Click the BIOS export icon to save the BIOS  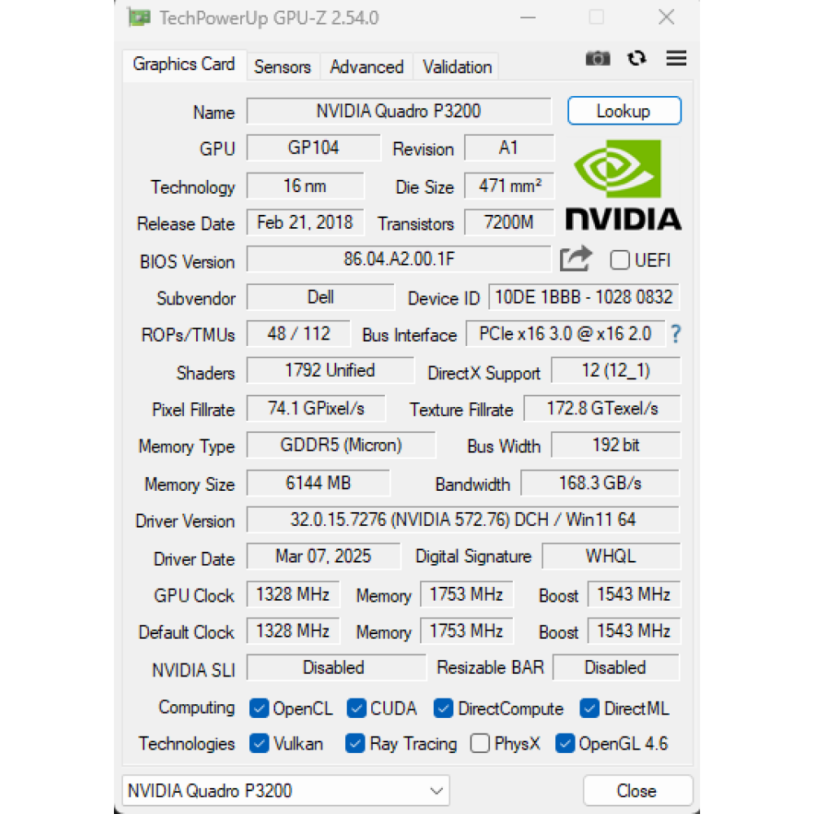click(x=575, y=258)
